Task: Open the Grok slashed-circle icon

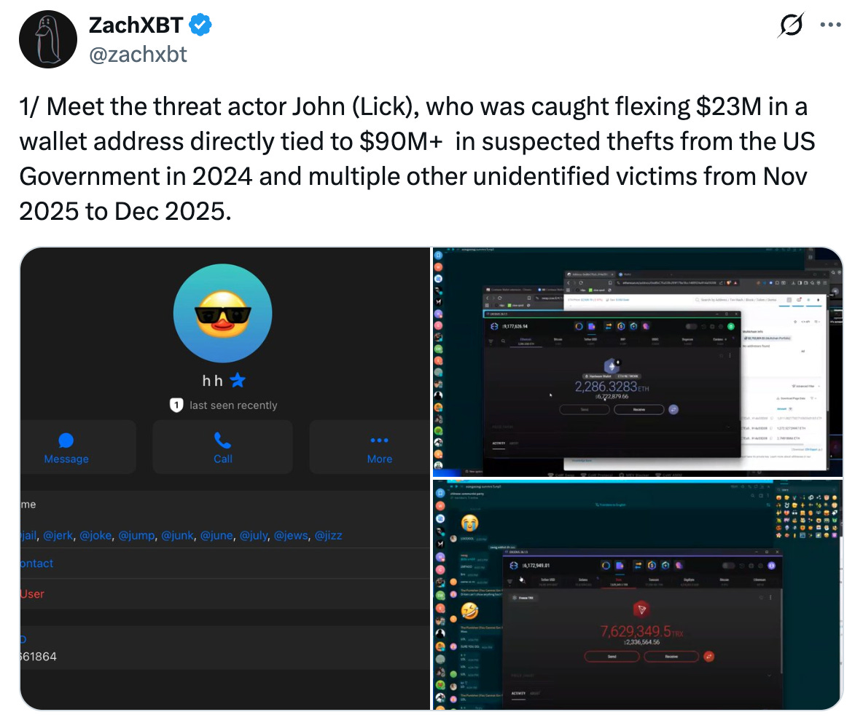Action: pos(792,25)
